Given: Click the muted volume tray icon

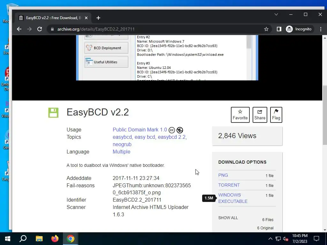Looking at the screenshot, I should (x=285, y=239).
